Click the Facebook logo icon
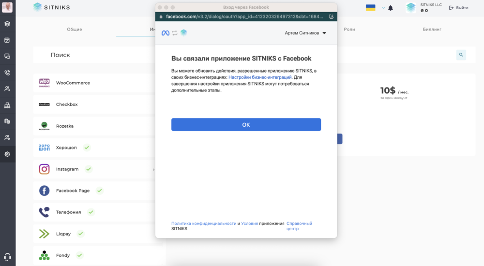The width and height of the screenshot is (484, 266). [x=44, y=191]
